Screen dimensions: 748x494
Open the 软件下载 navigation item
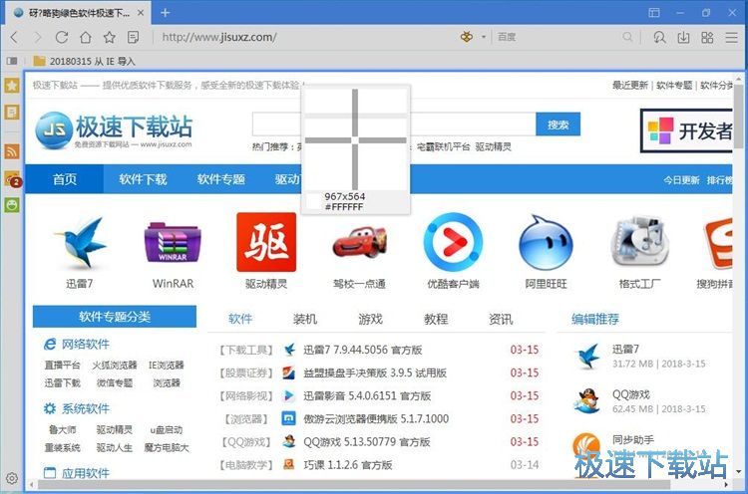pyautogui.click(x=143, y=179)
